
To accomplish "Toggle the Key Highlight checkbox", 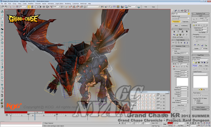I will (207, 32).
